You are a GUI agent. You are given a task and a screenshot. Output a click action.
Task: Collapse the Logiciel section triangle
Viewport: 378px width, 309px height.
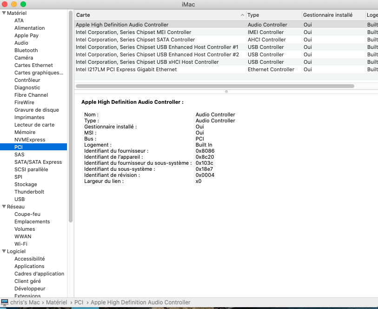click(4, 251)
